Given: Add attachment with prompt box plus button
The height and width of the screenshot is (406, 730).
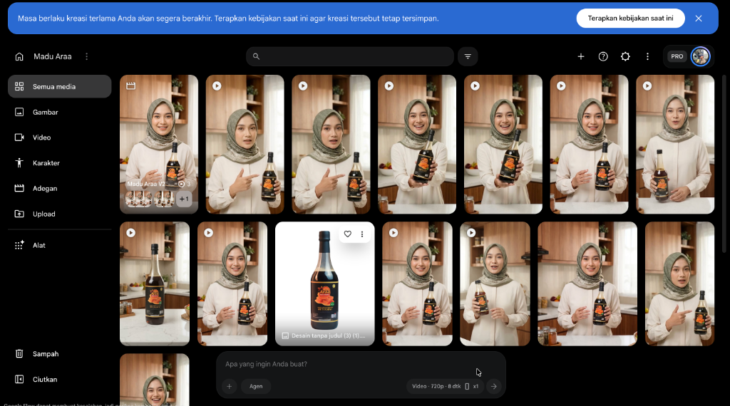Looking at the screenshot, I should click(229, 387).
